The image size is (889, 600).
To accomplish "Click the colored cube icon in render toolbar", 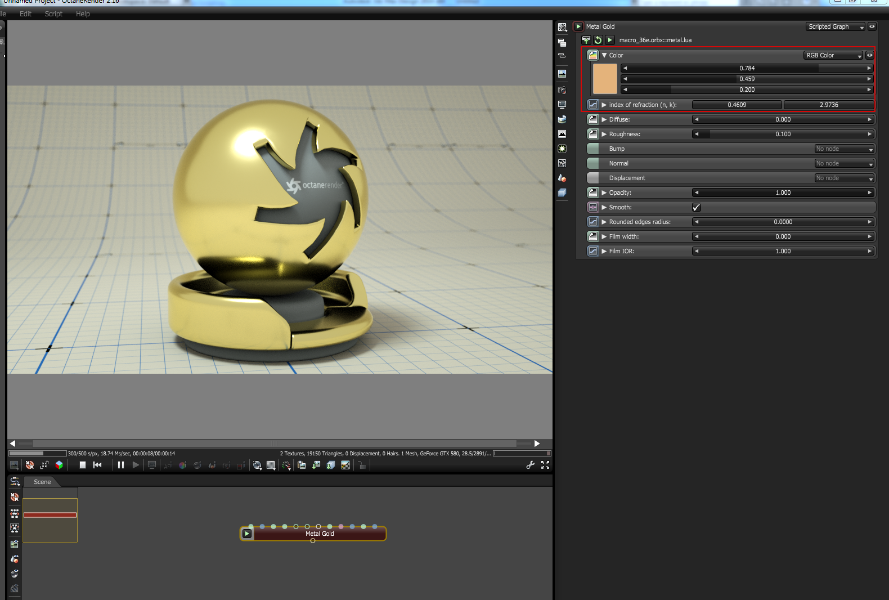I will (x=59, y=465).
